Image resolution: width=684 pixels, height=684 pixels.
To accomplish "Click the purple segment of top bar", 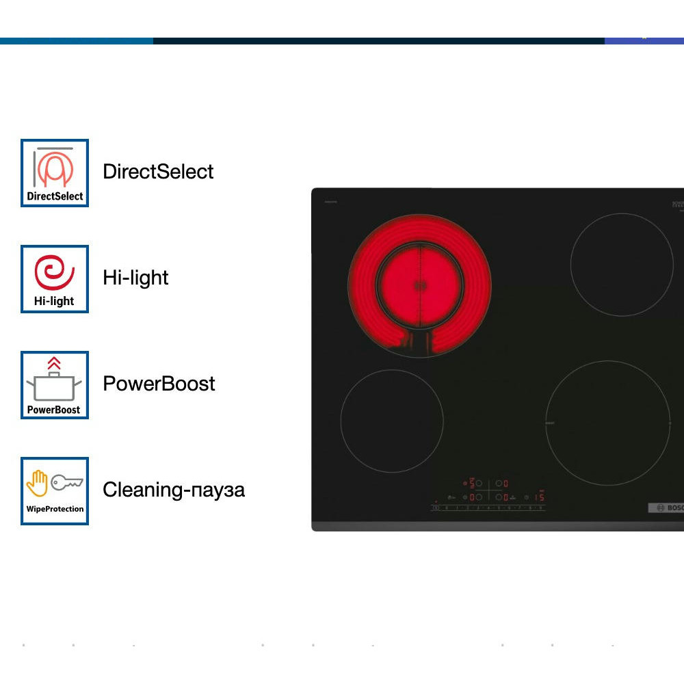I will point(644,41).
